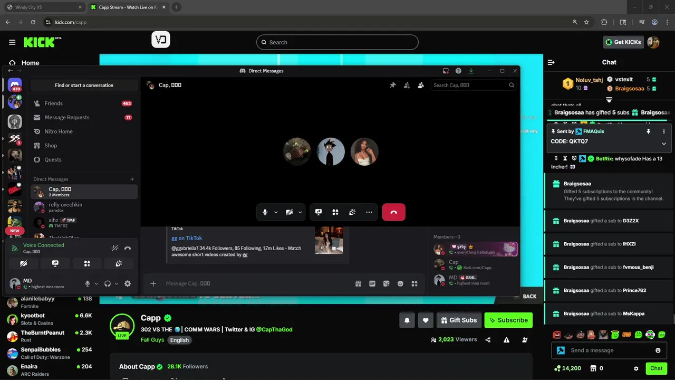Collapse the Kick chat panel
The width and height of the screenshot is (675, 380).
[x=551, y=62]
